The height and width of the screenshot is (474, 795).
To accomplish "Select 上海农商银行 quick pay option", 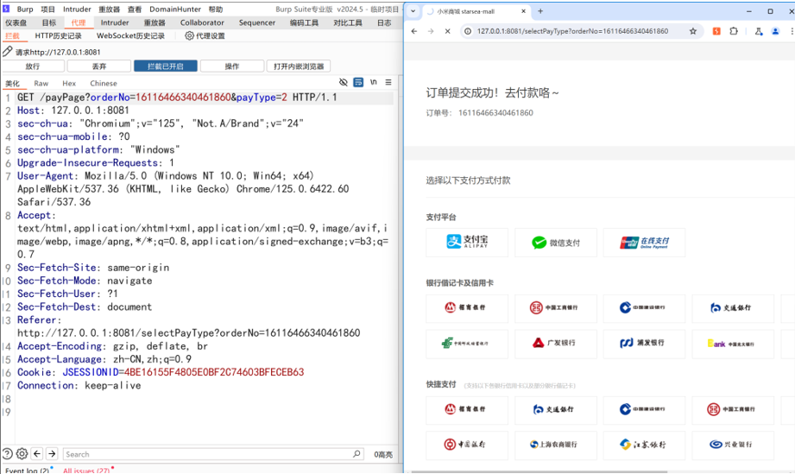I will (x=556, y=445).
